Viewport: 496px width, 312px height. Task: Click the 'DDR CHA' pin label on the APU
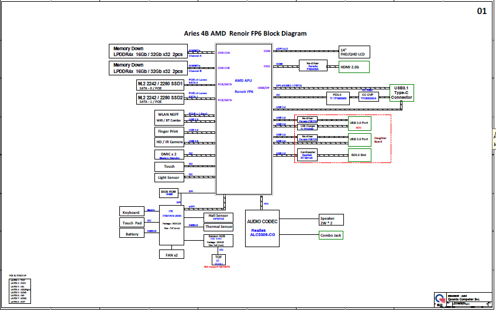(223, 53)
